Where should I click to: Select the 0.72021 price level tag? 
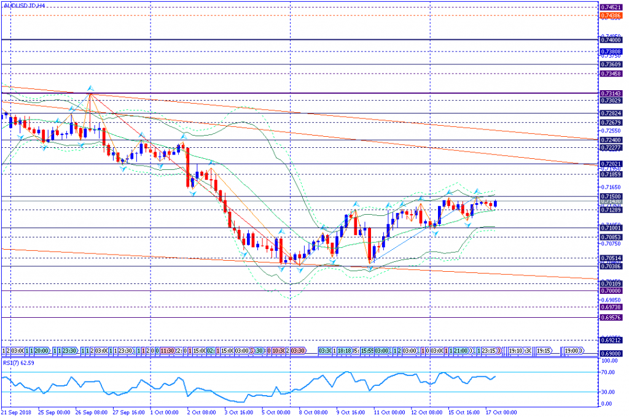point(609,164)
